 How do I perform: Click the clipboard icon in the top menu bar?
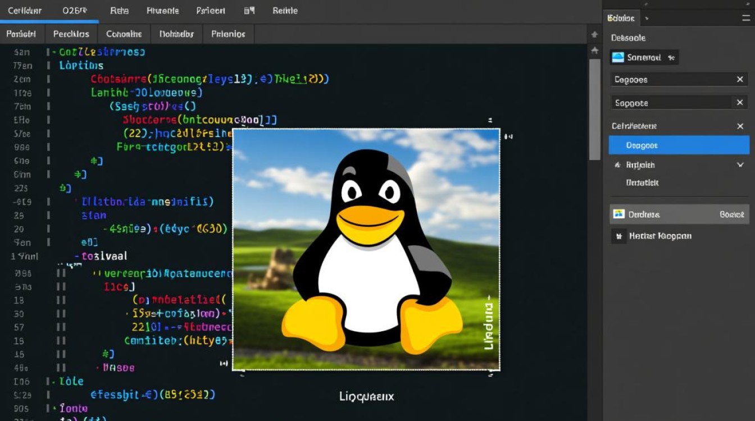coord(248,10)
